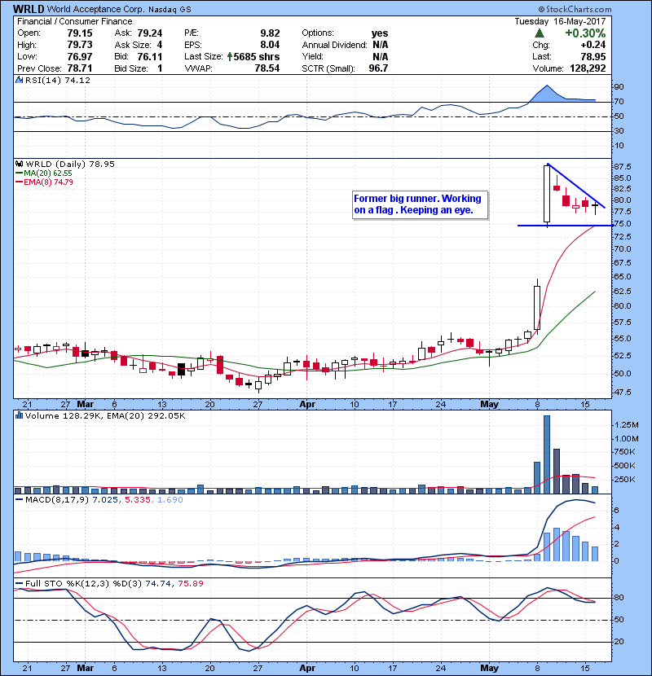
Task: Click the 'Volume 128.29K, EMA(20) 292.05K' panel label
Action: coord(105,416)
